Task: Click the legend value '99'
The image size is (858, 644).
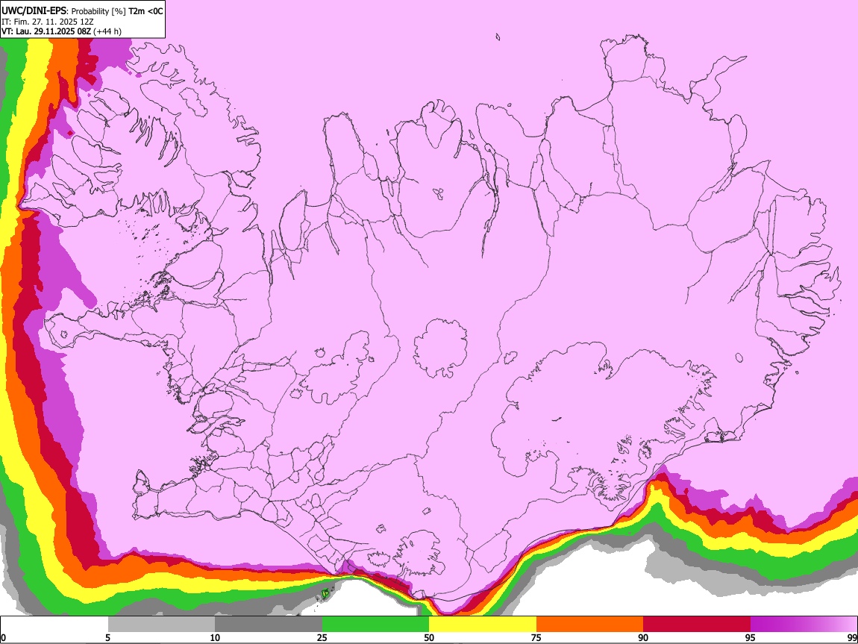Action: pos(852,638)
